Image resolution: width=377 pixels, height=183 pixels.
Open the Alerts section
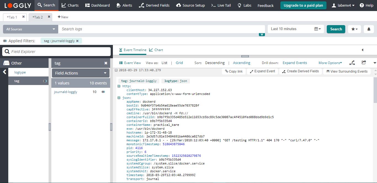tap(124, 5)
